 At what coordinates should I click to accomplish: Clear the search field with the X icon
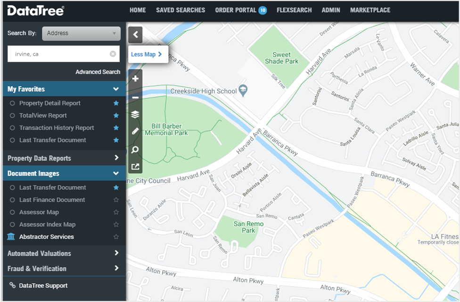[x=113, y=54]
